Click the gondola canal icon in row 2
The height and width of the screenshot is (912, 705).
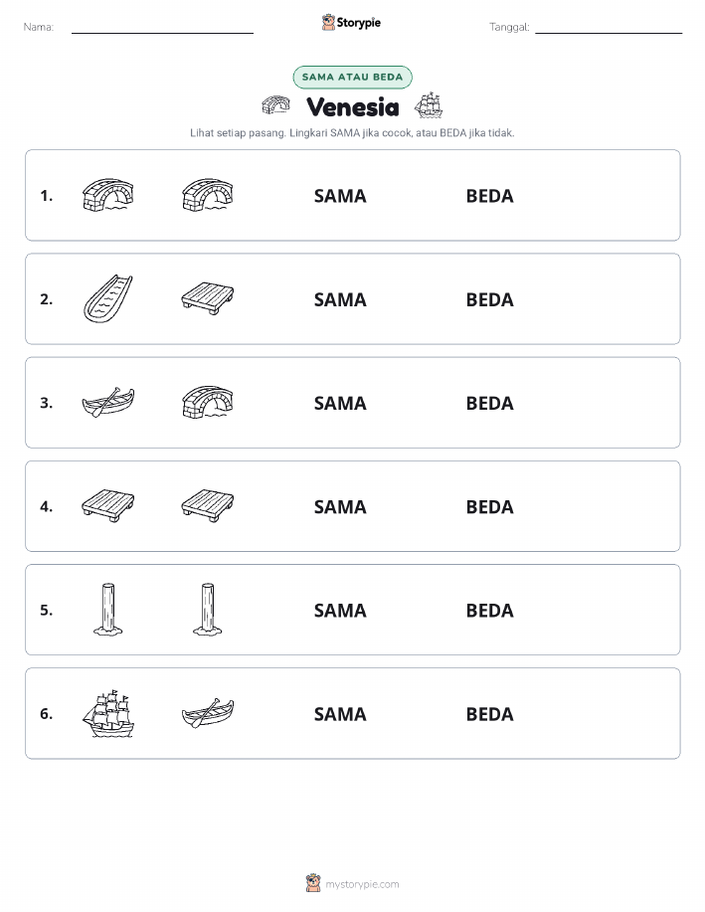pyautogui.click(x=108, y=299)
